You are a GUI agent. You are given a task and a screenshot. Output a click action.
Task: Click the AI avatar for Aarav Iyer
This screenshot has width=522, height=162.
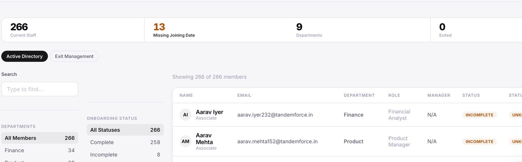[x=185, y=115]
